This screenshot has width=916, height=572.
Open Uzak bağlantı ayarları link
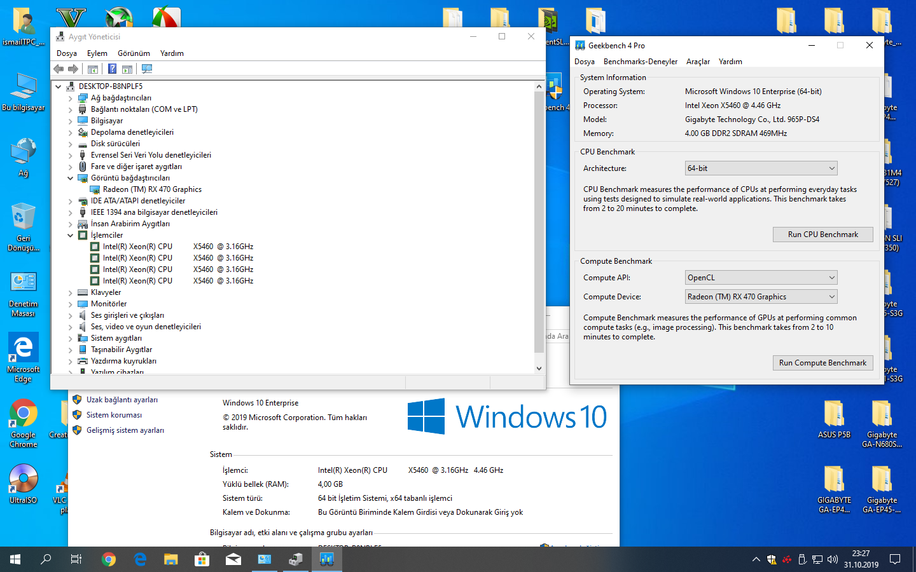click(122, 400)
